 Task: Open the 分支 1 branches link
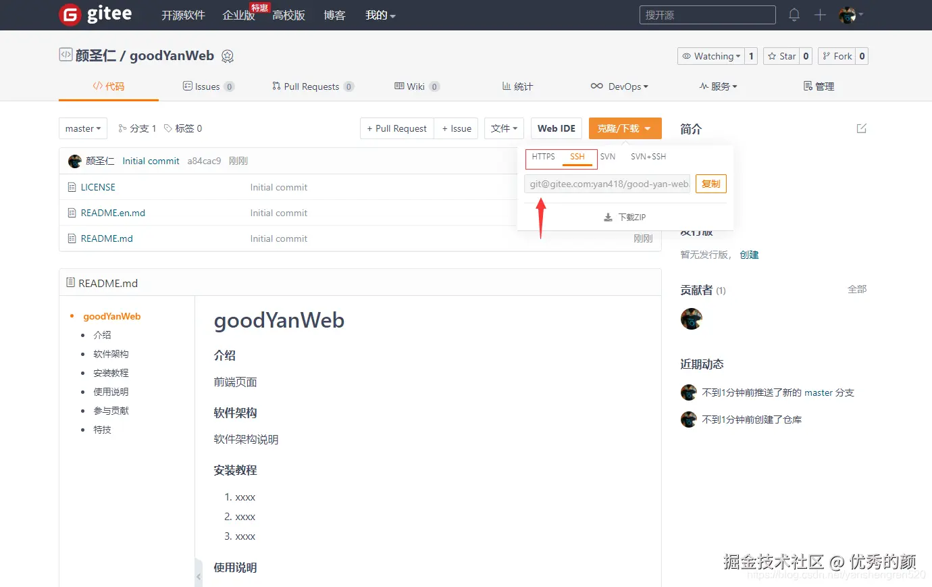[x=137, y=128]
